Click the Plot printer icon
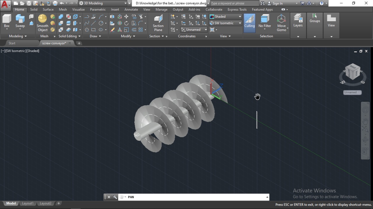 pyautogui.click(x=55, y=3)
